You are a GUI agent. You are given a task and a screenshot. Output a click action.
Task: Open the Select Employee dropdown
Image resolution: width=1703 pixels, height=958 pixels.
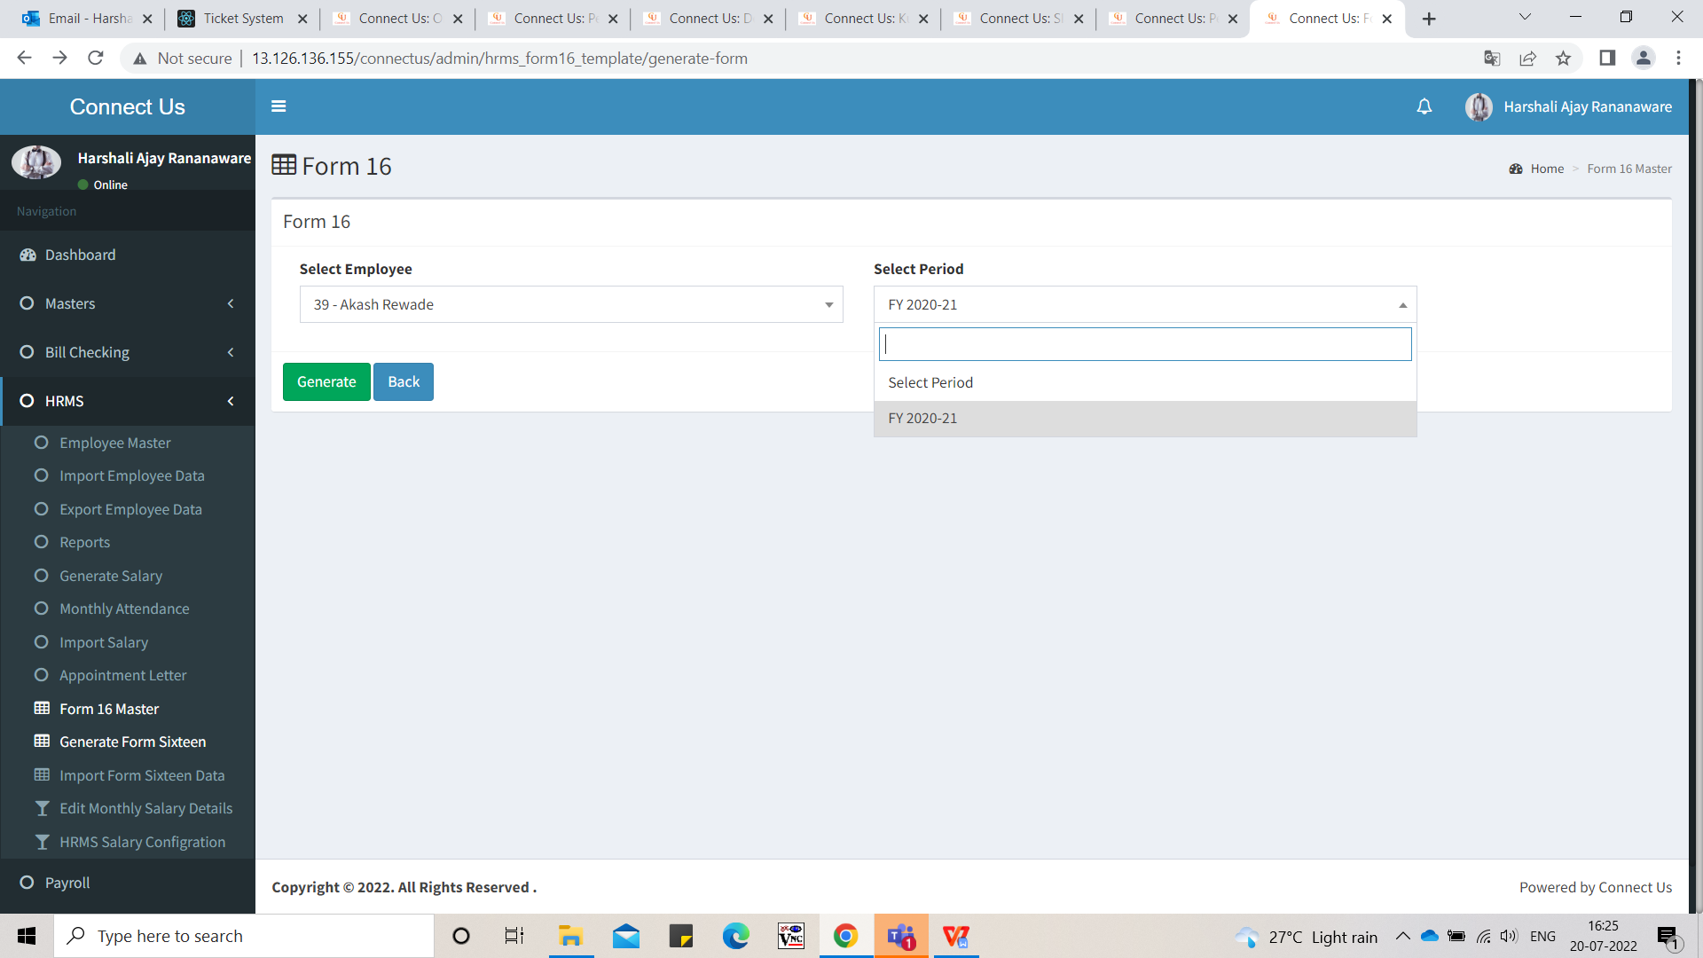click(571, 304)
